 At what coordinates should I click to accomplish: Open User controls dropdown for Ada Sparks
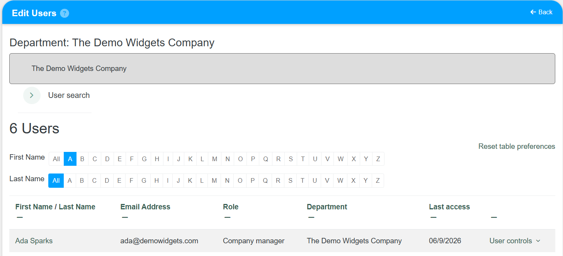(x=515, y=241)
